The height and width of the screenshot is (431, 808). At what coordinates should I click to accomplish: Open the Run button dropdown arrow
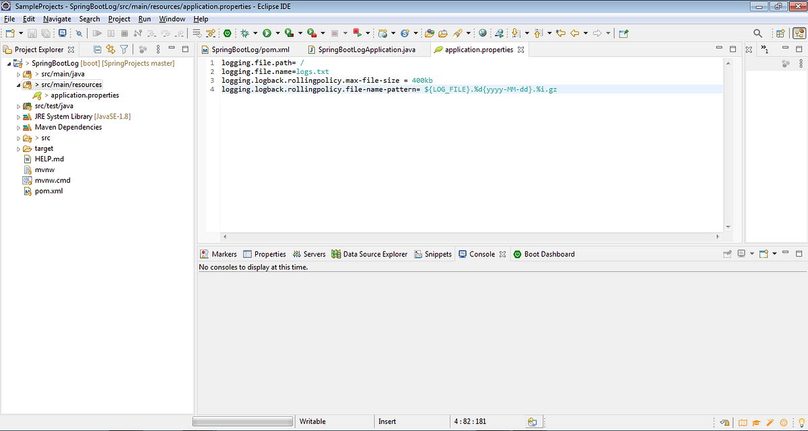(x=278, y=33)
